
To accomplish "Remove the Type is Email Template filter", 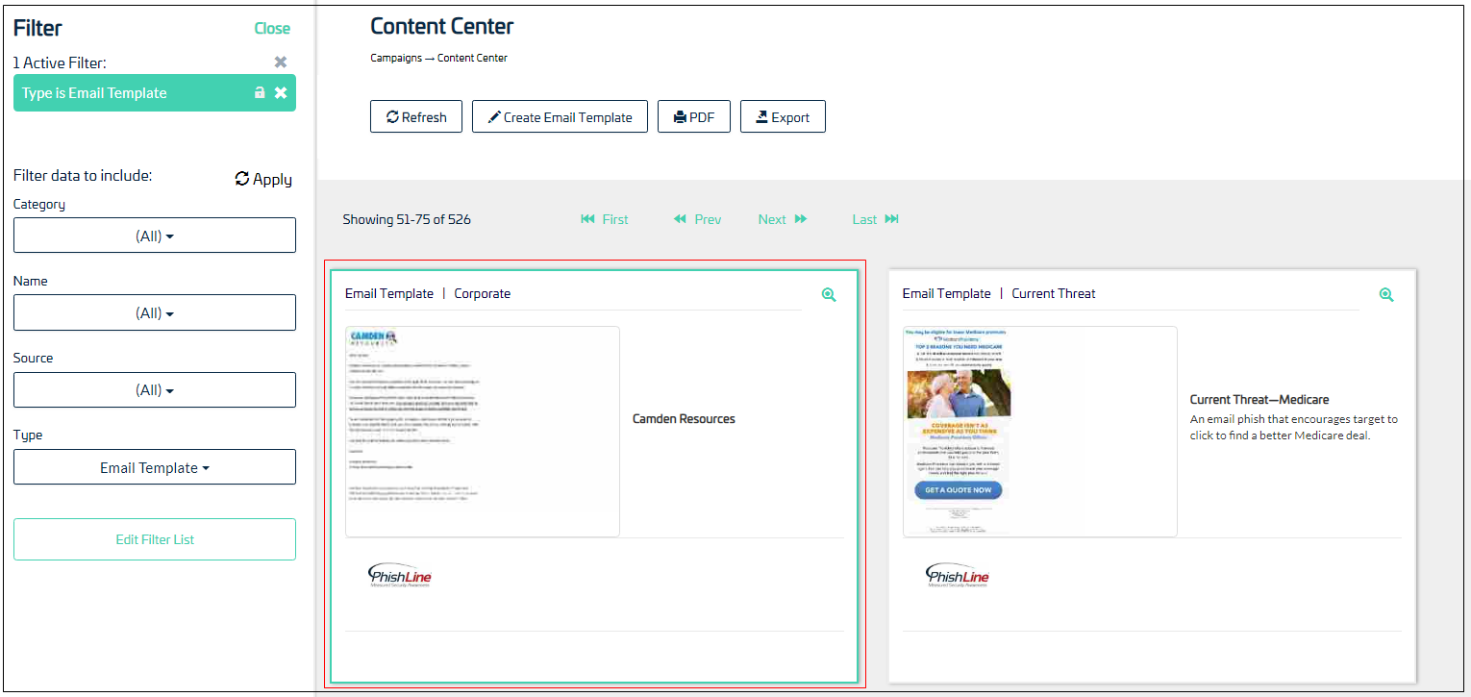I will coord(280,92).
